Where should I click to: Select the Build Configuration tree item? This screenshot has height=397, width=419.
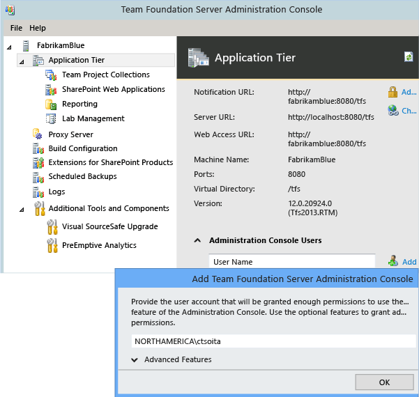point(83,148)
